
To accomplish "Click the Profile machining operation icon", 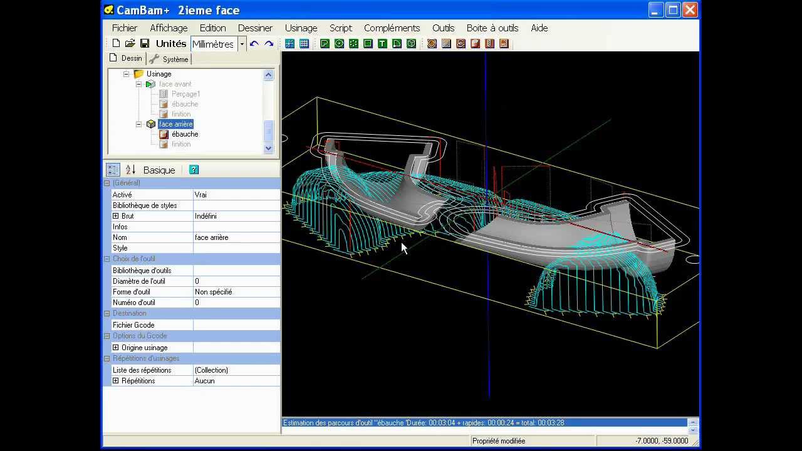I will [432, 43].
